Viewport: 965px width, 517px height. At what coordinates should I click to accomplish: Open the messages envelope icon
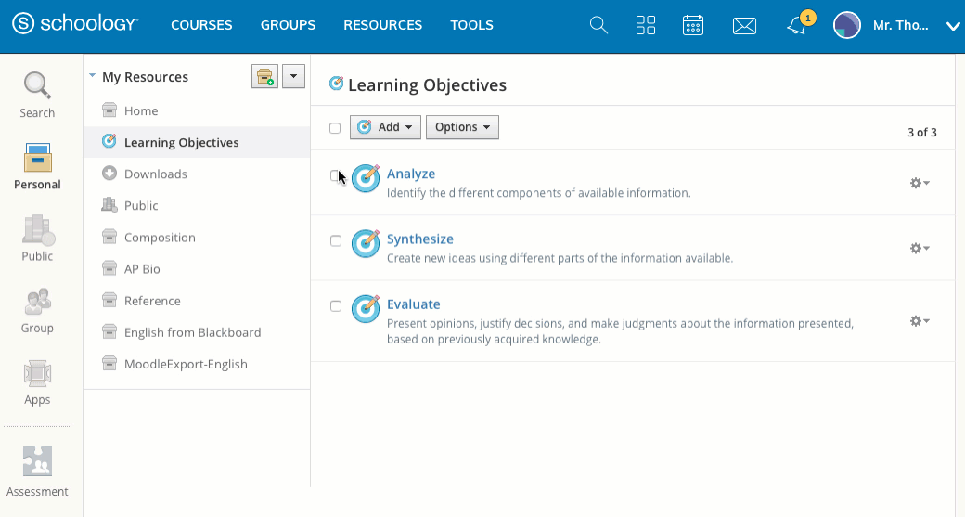coord(744,26)
